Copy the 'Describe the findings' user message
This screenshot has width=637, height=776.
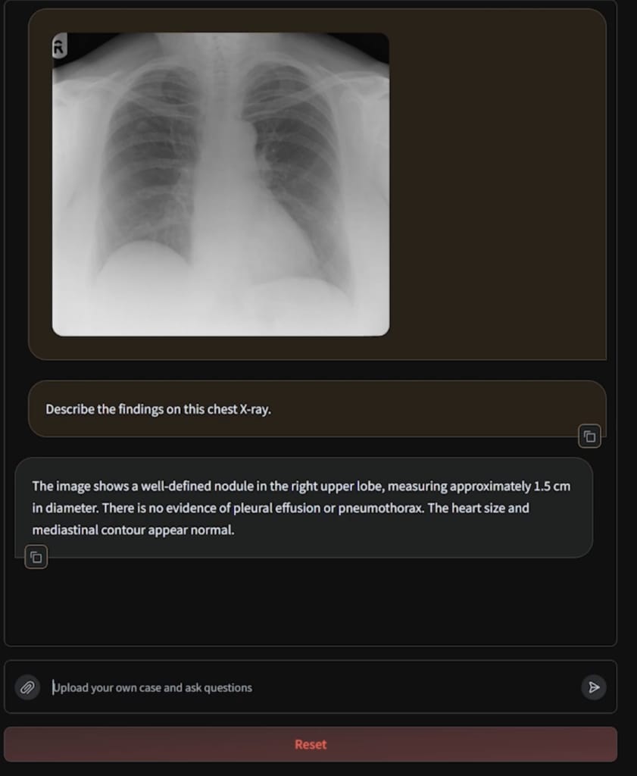click(589, 436)
